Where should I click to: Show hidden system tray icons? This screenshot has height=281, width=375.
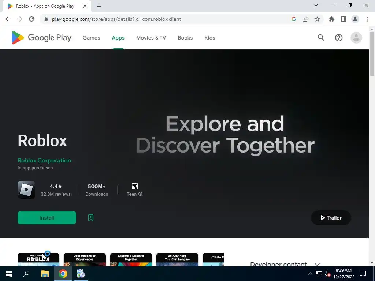pyautogui.click(x=310, y=274)
